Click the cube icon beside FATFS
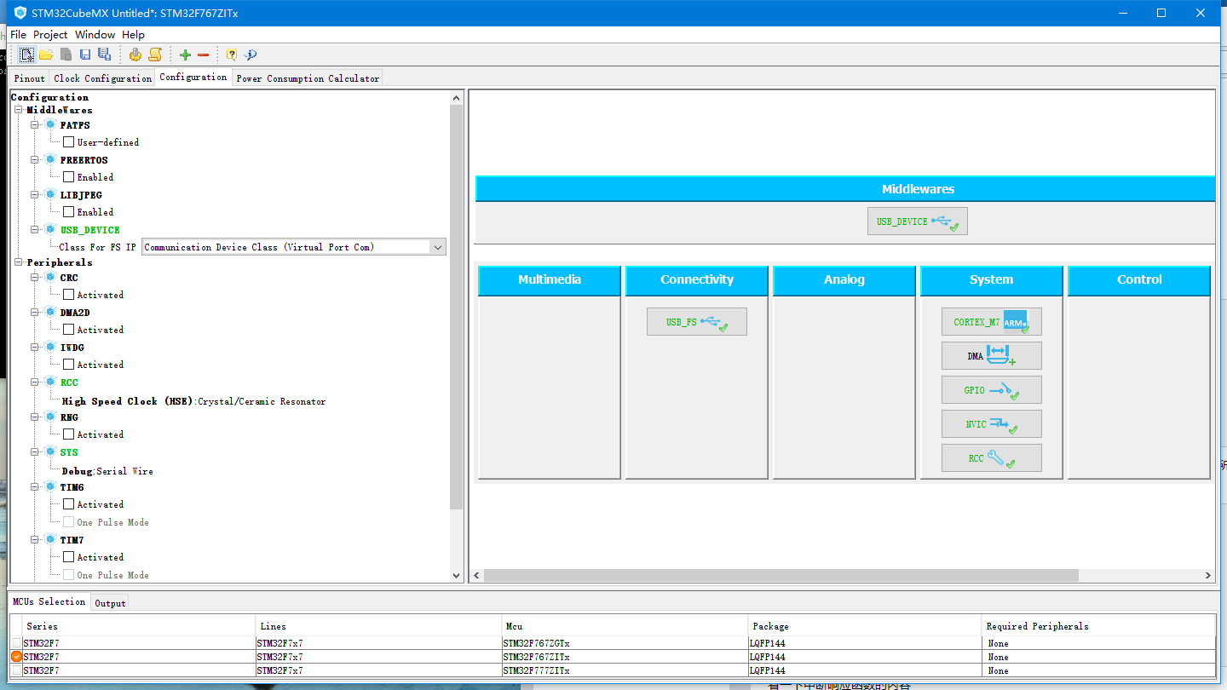The width and height of the screenshot is (1227, 690). [50, 124]
